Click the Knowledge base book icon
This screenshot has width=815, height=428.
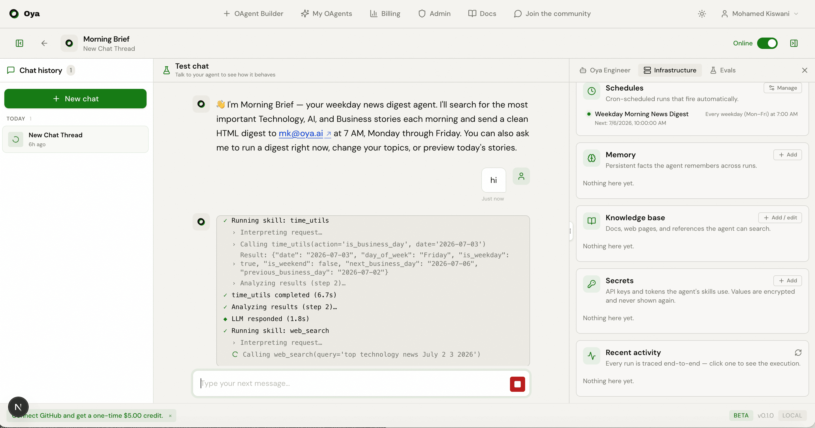click(591, 221)
